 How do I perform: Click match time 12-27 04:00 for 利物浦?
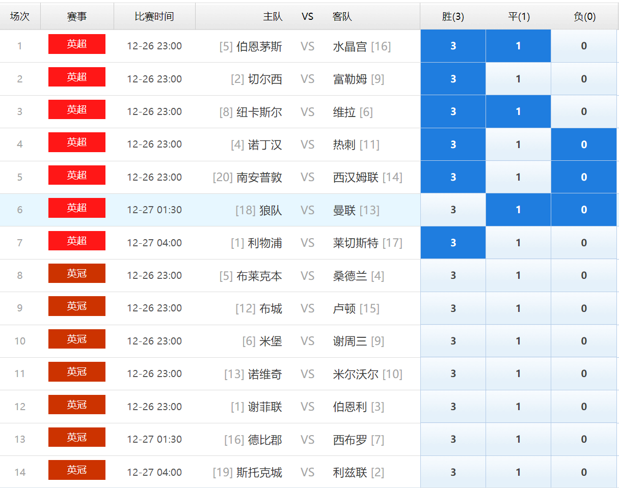click(x=154, y=243)
